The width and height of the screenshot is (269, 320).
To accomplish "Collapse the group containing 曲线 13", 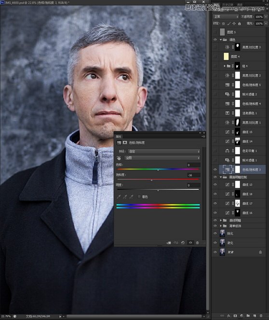I will click(x=221, y=177).
